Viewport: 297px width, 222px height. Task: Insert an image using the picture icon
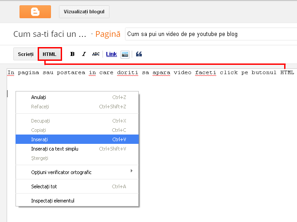point(125,55)
